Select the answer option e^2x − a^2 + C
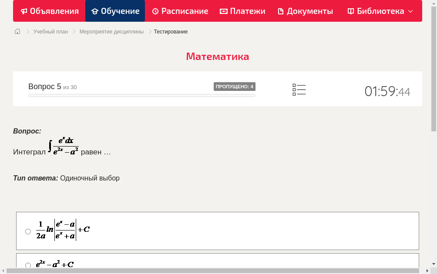 click(28, 265)
